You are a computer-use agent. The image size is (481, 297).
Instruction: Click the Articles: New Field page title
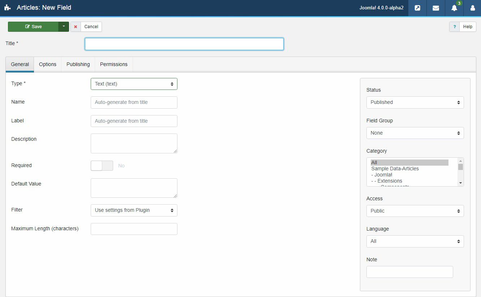[44, 8]
